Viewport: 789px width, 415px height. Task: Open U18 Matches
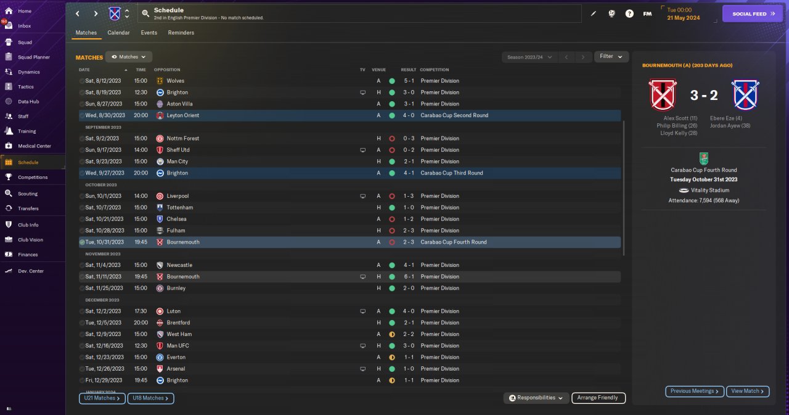(151, 398)
